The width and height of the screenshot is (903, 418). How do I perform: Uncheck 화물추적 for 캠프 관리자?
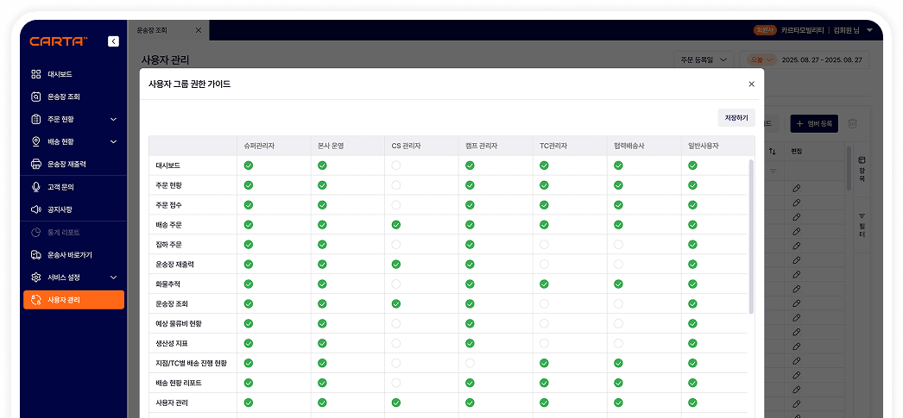point(470,284)
